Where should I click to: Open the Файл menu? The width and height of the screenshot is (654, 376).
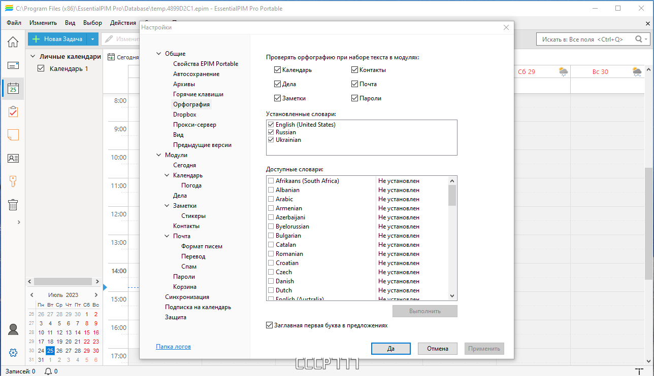tap(14, 23)
